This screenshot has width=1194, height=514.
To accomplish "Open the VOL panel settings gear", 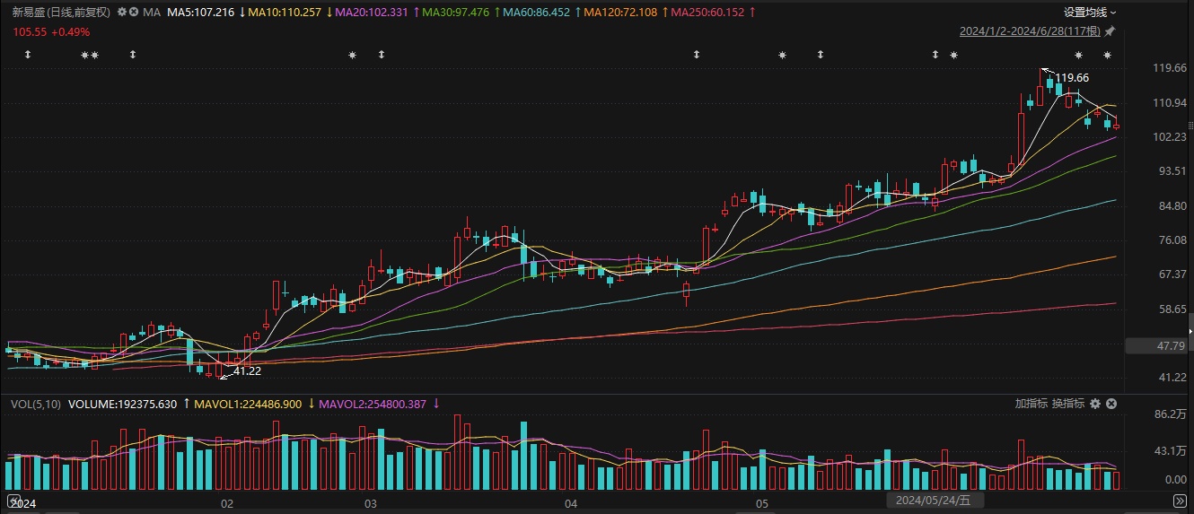I will click(x=1094, y=404).
